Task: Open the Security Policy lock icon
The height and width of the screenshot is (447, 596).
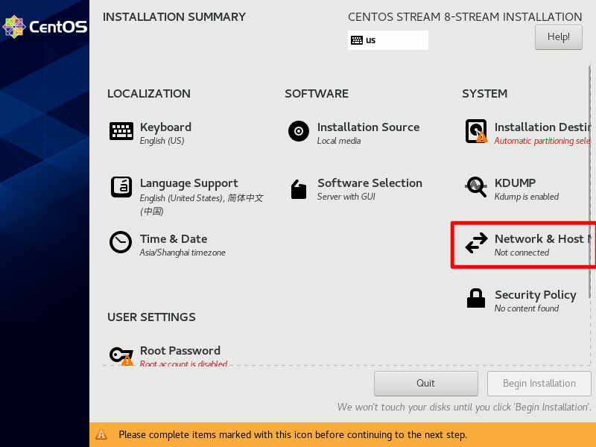Action: [476, 298]
